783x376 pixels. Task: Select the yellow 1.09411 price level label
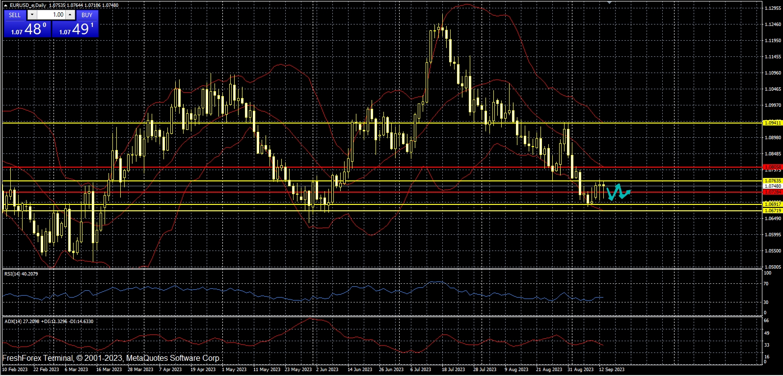coord(772,123)
